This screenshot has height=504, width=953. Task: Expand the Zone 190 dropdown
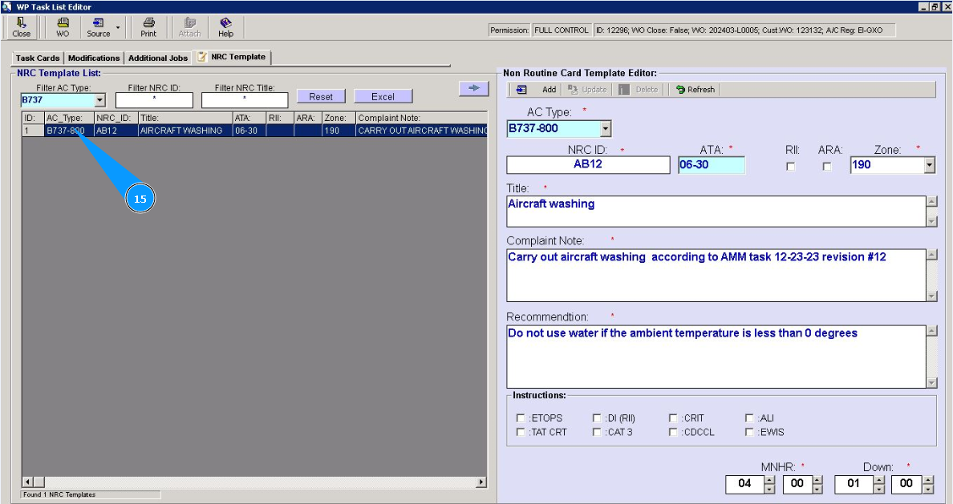(930, 165)
